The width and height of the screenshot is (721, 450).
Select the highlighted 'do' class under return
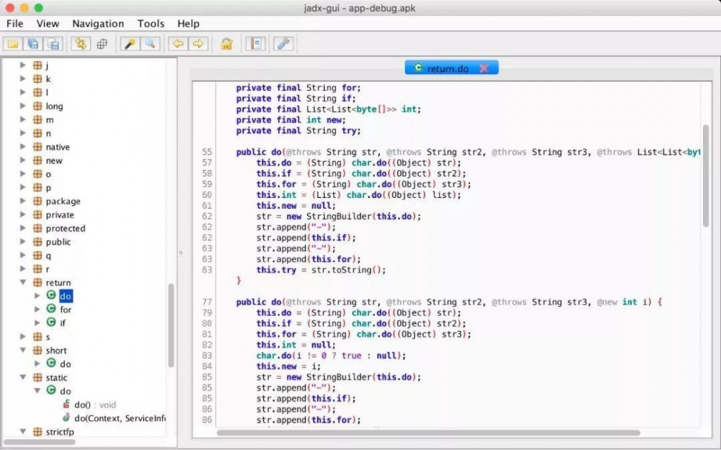66,296
